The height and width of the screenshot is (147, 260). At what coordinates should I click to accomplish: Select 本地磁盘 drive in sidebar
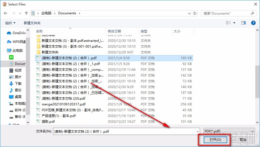point(17,104)
